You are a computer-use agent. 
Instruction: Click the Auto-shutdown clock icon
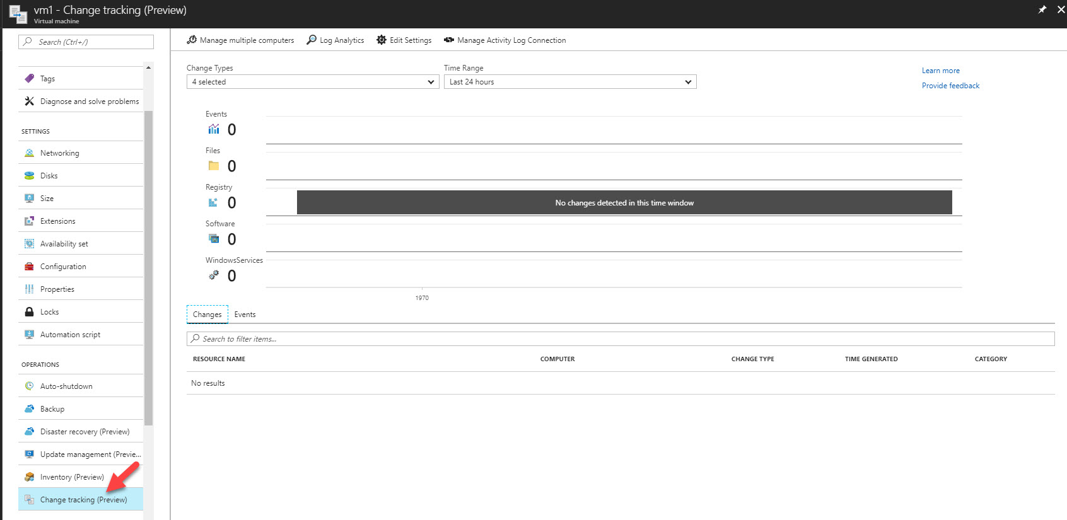[x=29, y=386]
